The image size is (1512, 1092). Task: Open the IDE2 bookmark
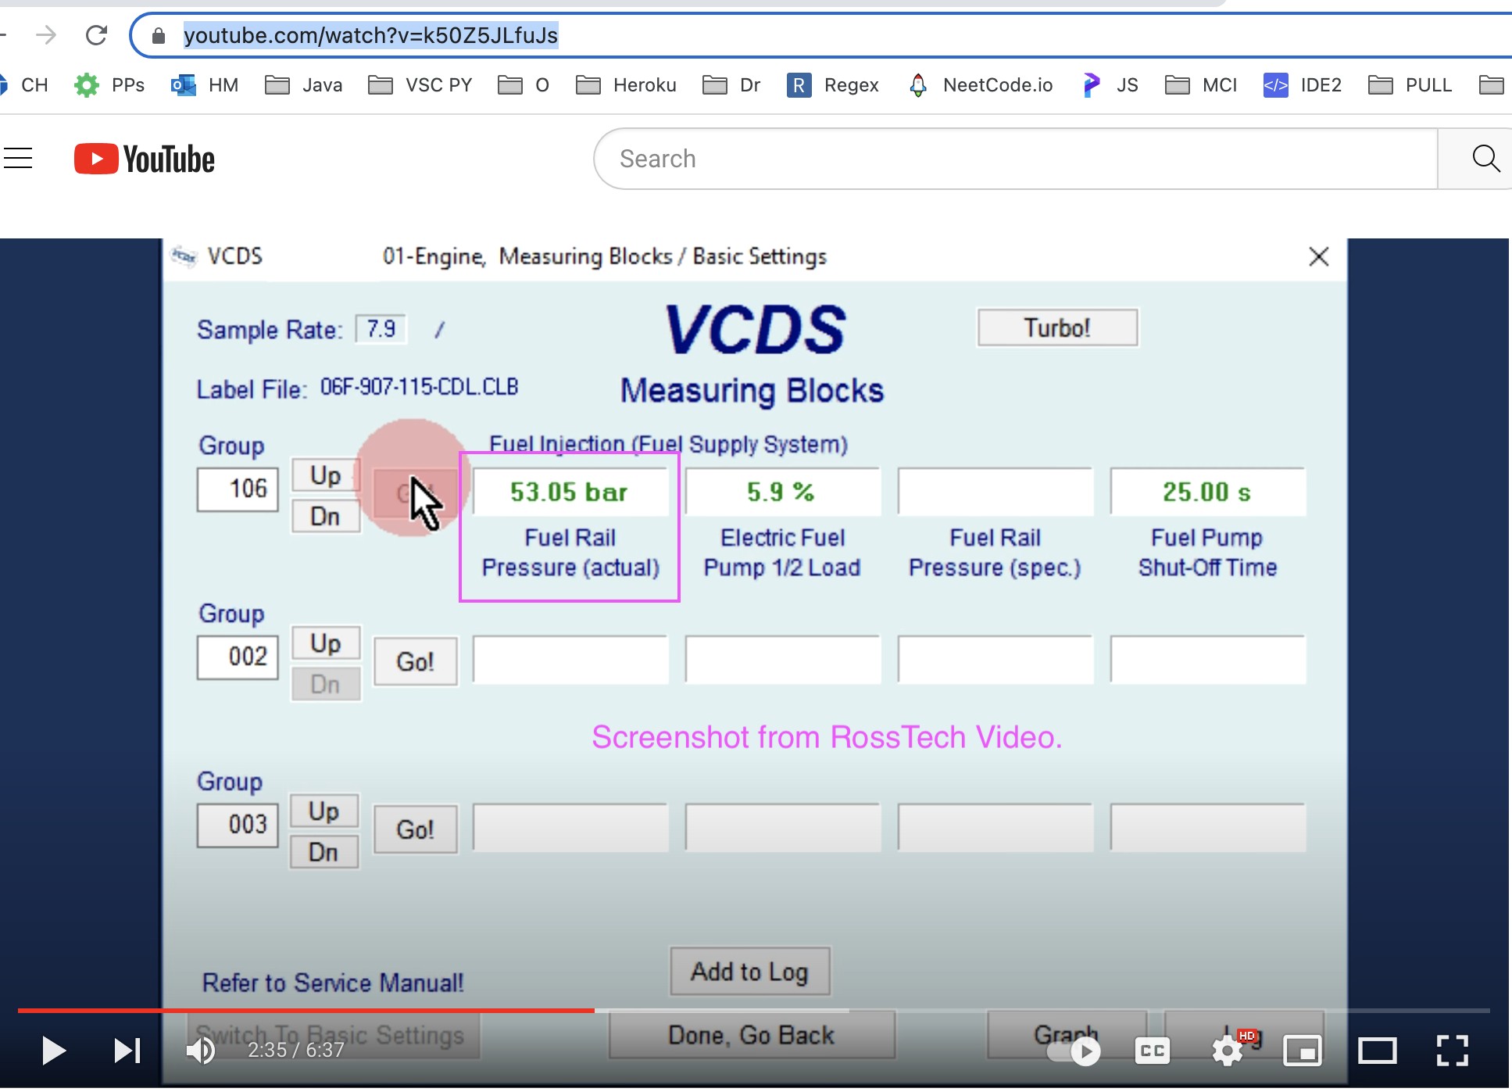pos(1303,84)
